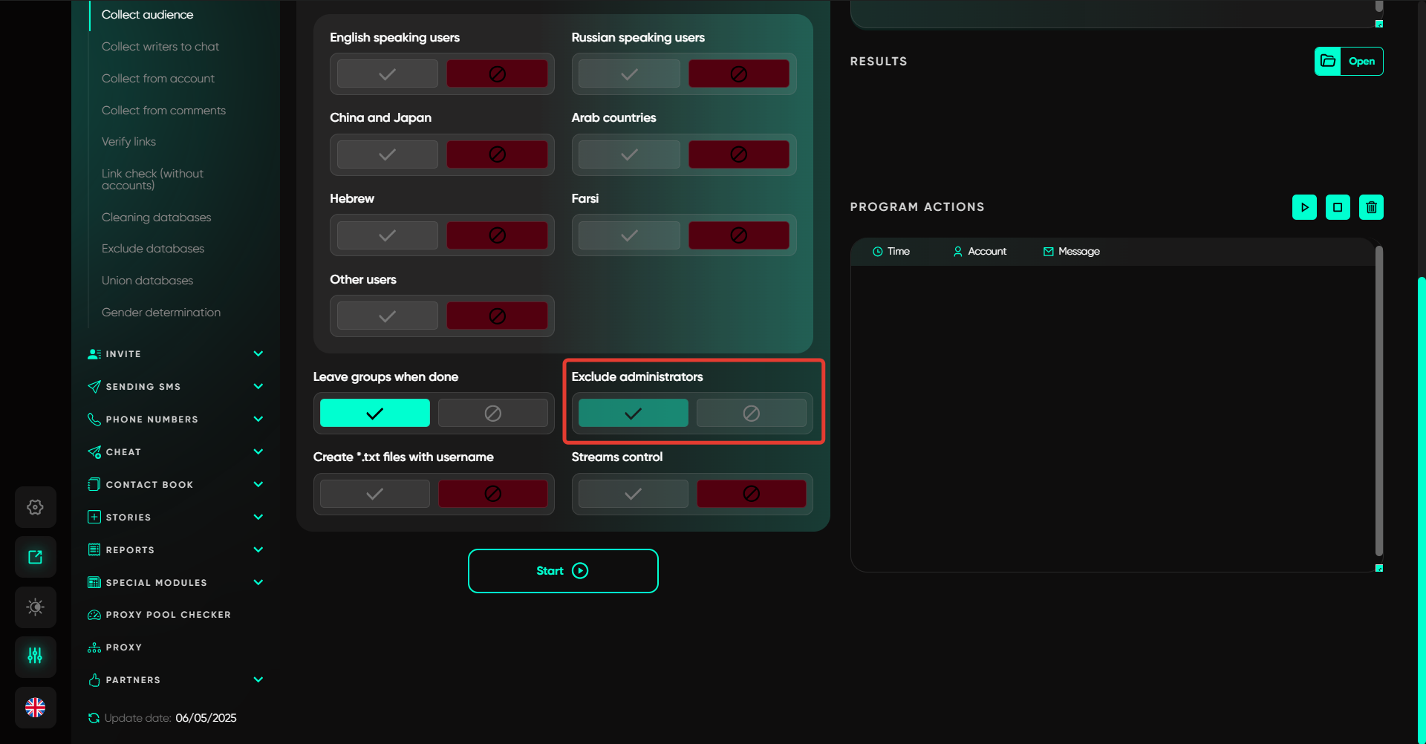Toggle the brightness theme icon

[35, 607]
